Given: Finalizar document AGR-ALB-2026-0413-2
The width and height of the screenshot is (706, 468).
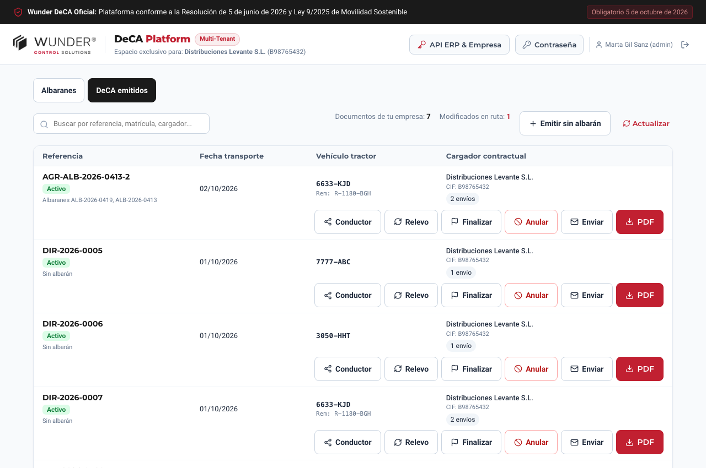Looking at the screenshot, I should point(471,222).
